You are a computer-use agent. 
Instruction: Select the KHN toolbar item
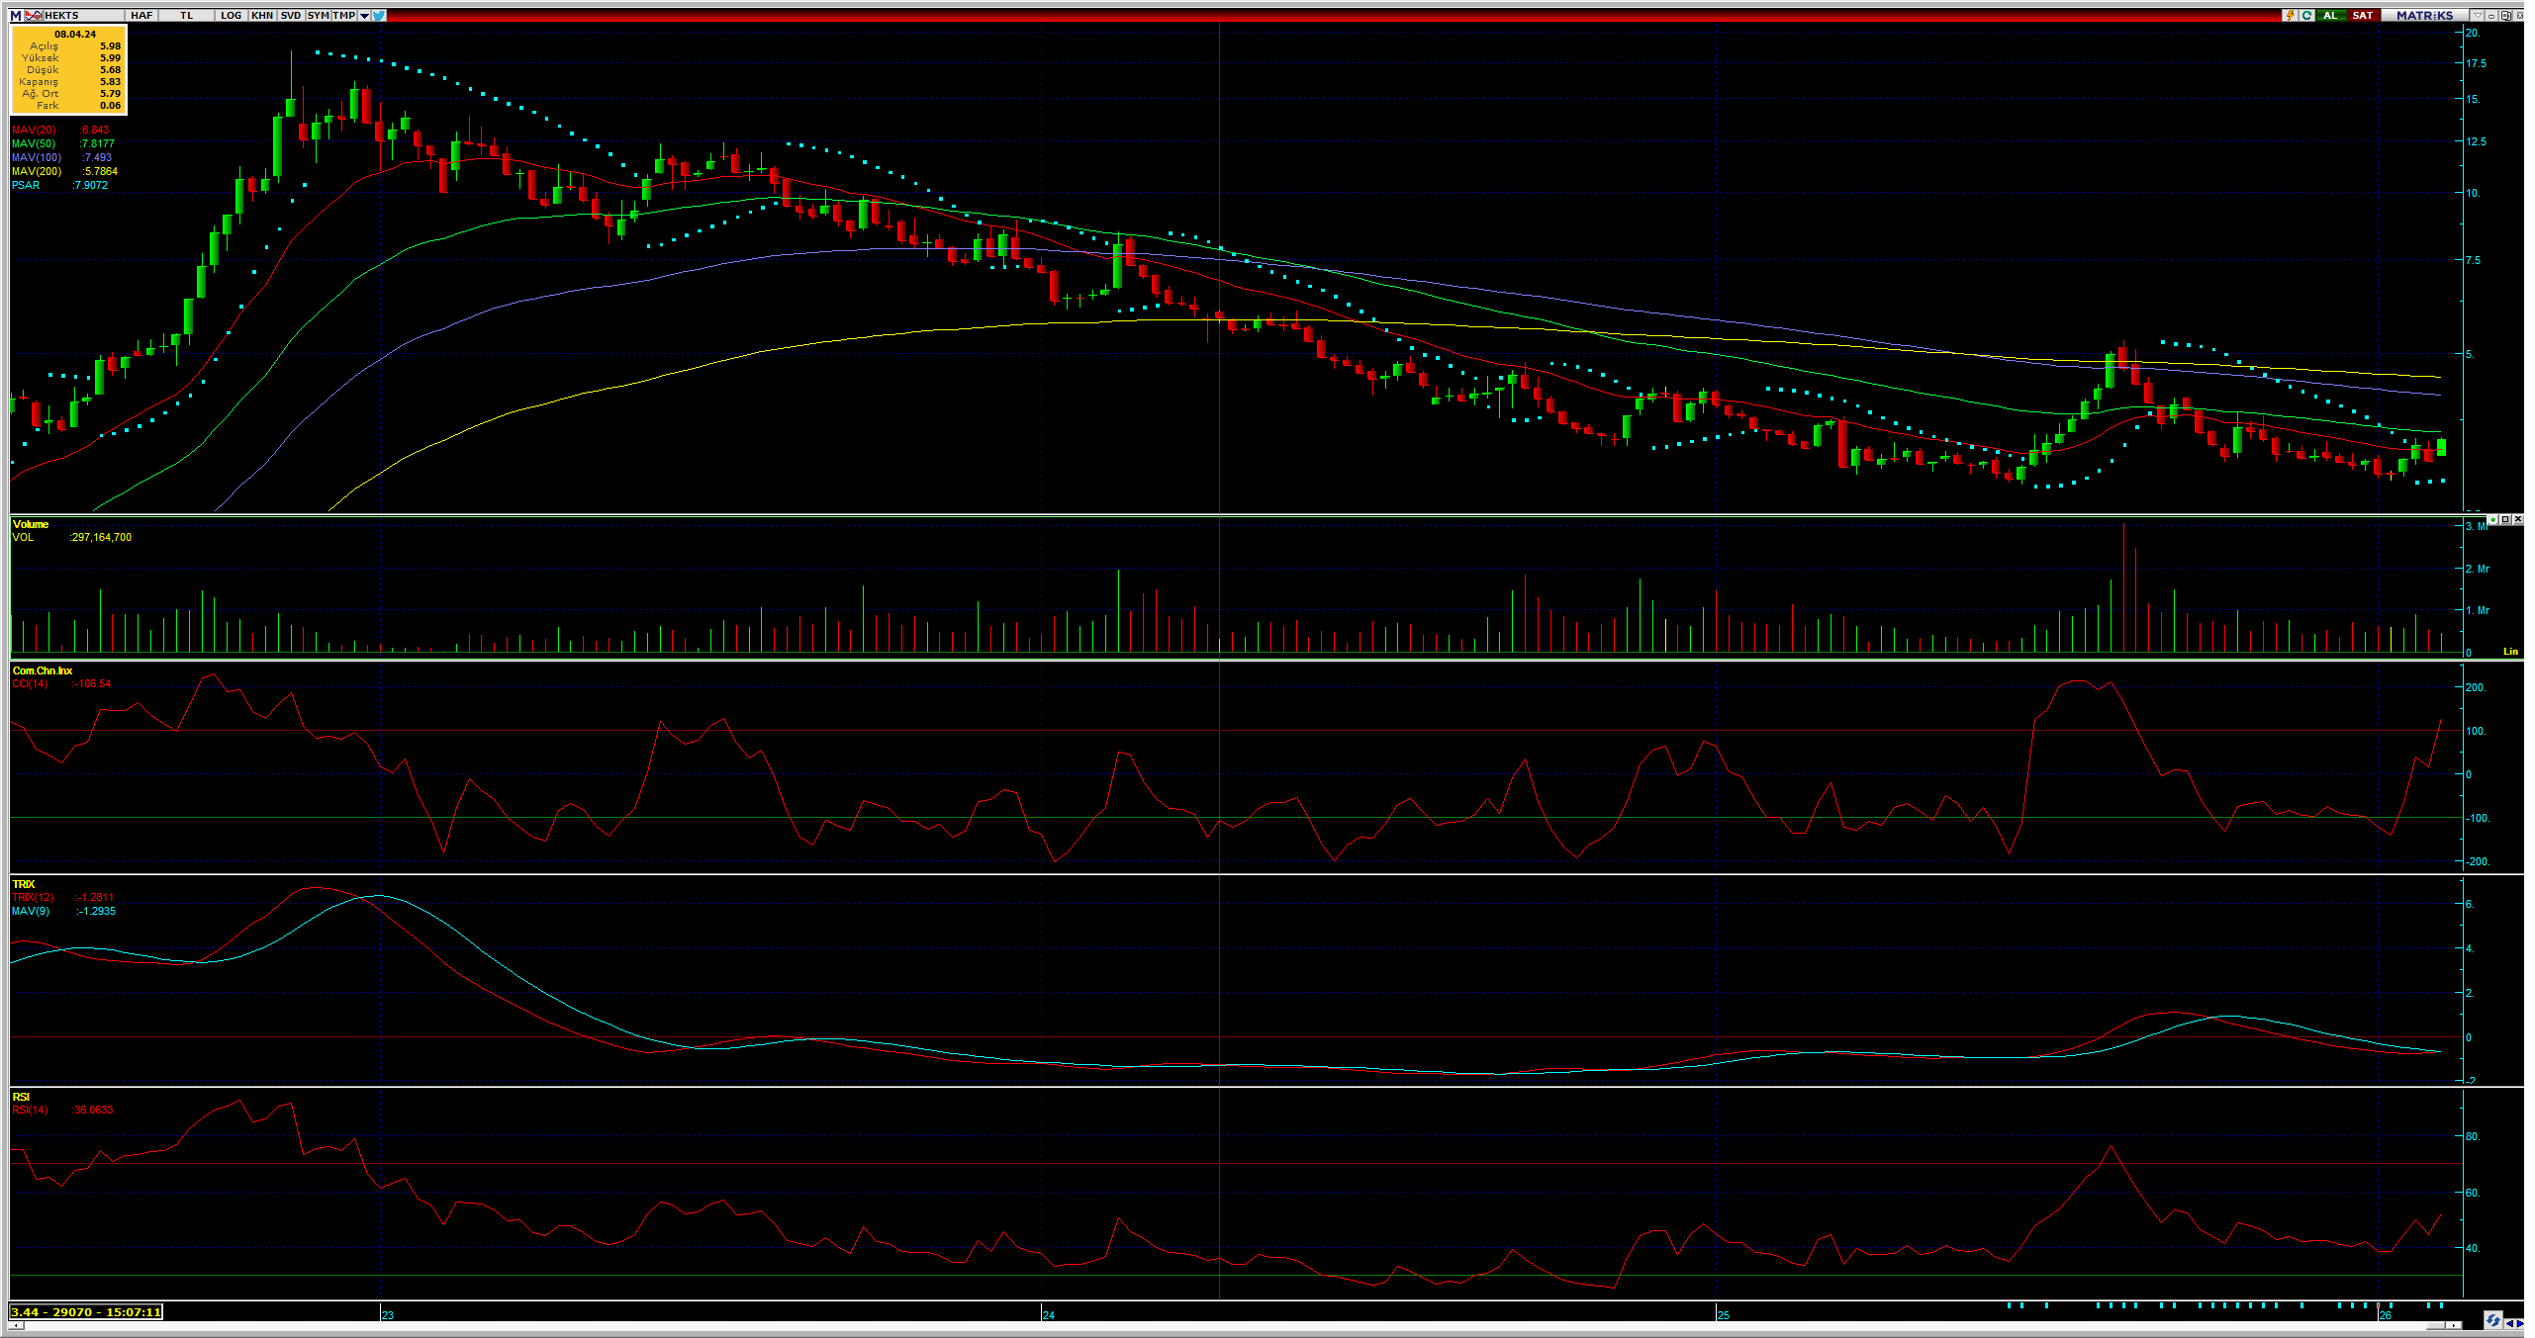pyautogui.click(x=262, y=15)
